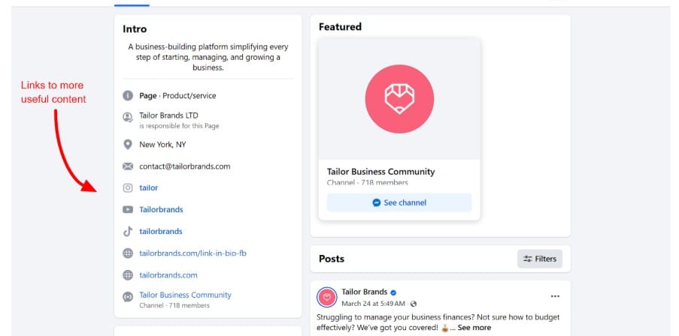
Task: Click the channel icon beside Tailor Business Community
Action: click(128, 296)
